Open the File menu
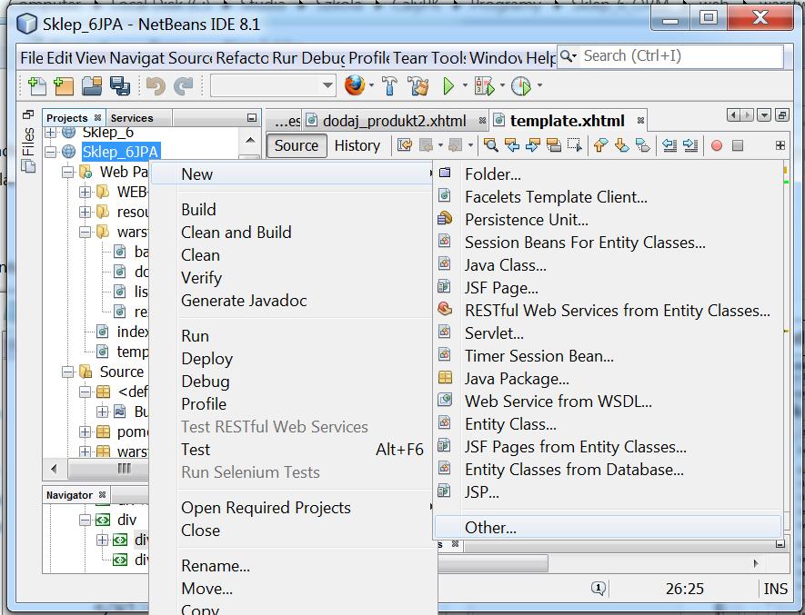The width and height of the screenshot is (805, 615). 31,58
